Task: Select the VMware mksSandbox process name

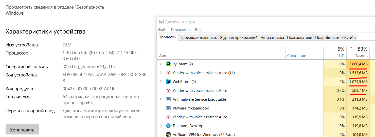Action: (x=191, y=108)
